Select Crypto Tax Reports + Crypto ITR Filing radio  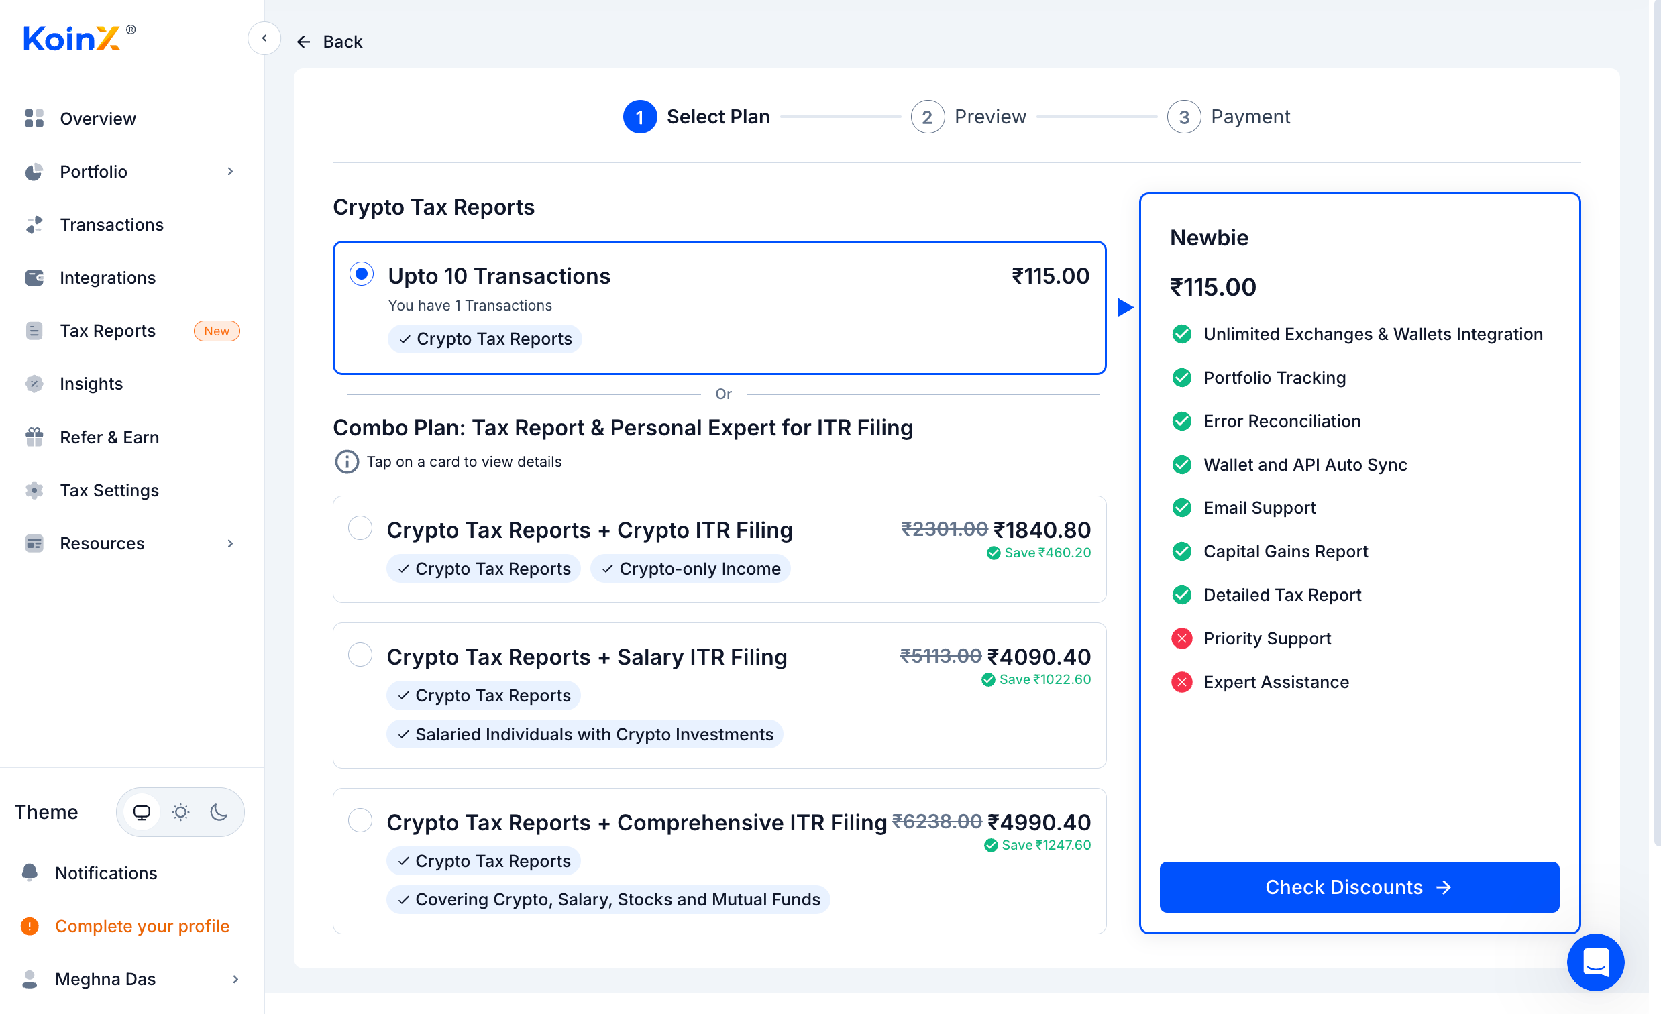tap(360, 528)
